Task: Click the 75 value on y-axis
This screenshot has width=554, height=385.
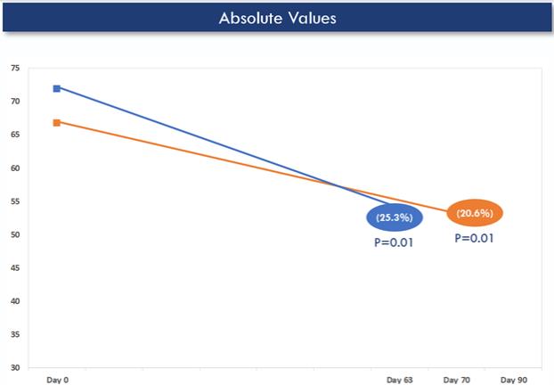Action: point(15,68)
